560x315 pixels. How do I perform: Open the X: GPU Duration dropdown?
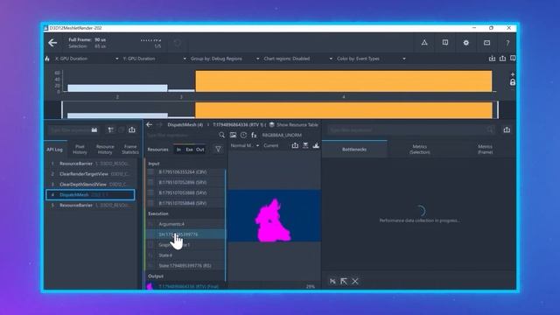click(x=87, y=59)
